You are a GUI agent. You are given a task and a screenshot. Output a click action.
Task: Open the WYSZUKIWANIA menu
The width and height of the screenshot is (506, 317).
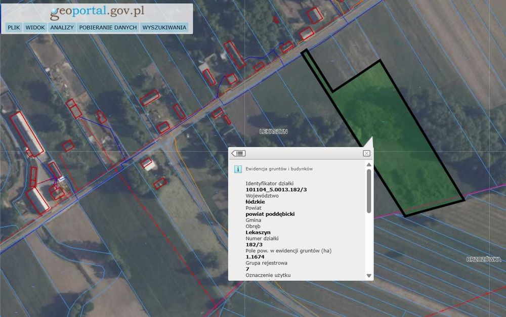pos(164,27)
